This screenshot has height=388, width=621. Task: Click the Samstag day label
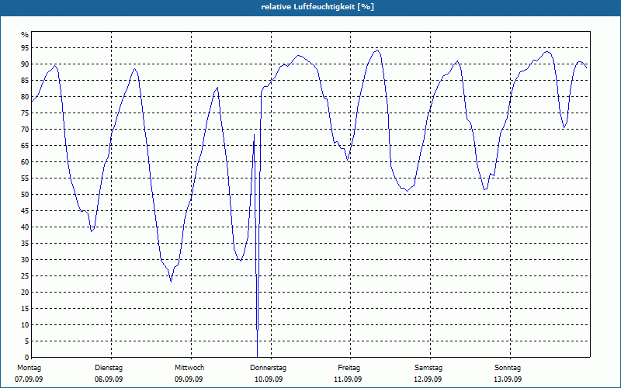pos(428,368)
